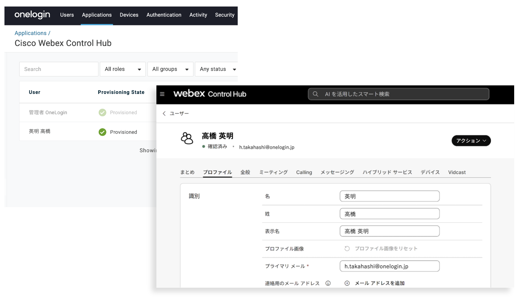
Task: Click the user avatar icon for 高橋 英明
Action: 187,138
